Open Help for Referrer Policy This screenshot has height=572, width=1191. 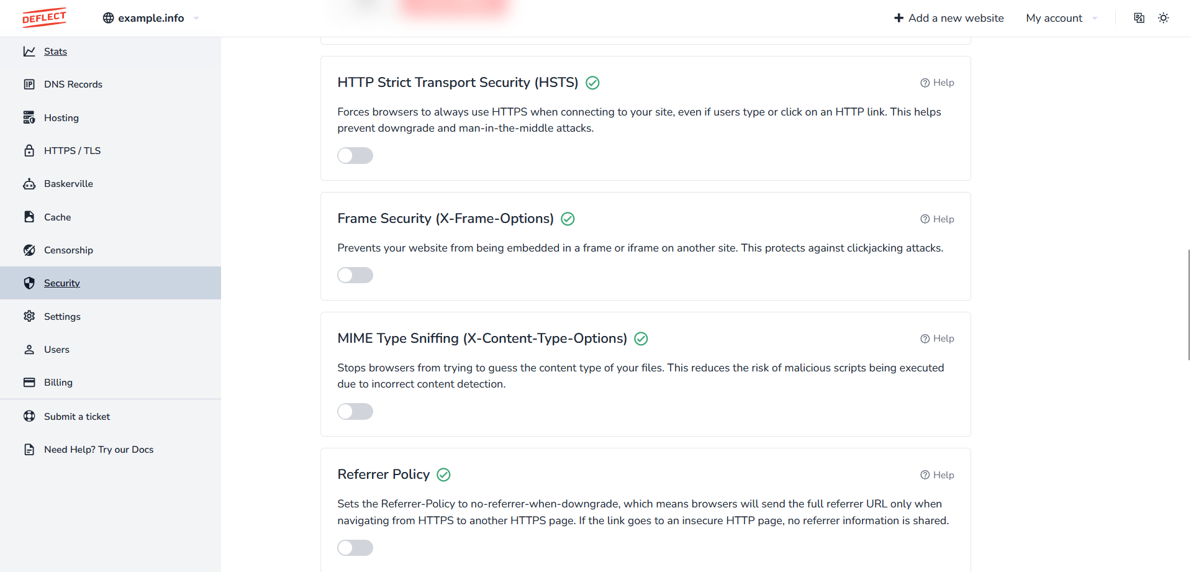937,475
